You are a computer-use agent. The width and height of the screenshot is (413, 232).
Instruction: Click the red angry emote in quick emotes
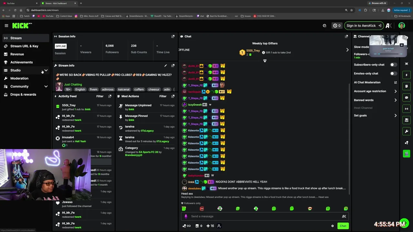202,208
